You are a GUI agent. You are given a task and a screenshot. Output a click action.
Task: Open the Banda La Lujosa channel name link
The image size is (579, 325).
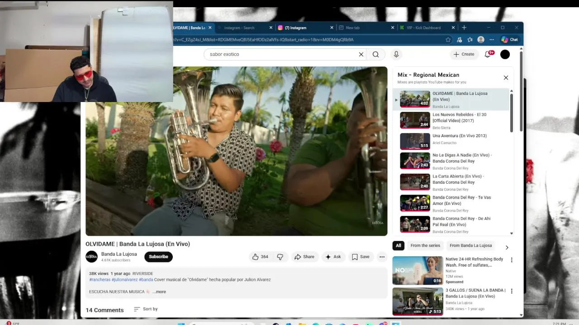point(119,254)
